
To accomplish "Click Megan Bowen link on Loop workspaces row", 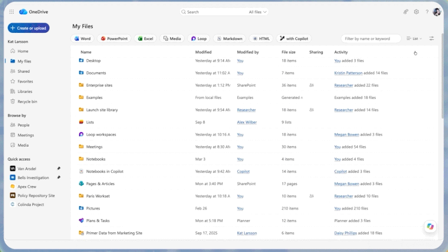I will (347, 135).
